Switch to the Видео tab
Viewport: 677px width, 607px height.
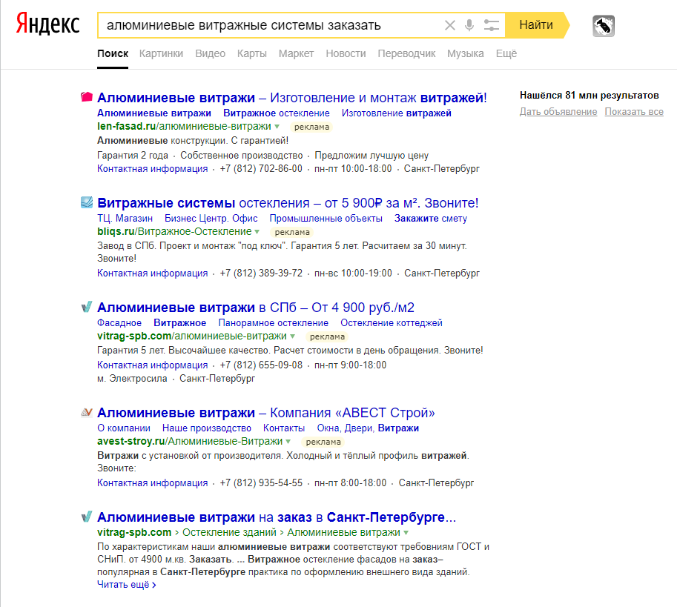211,53
